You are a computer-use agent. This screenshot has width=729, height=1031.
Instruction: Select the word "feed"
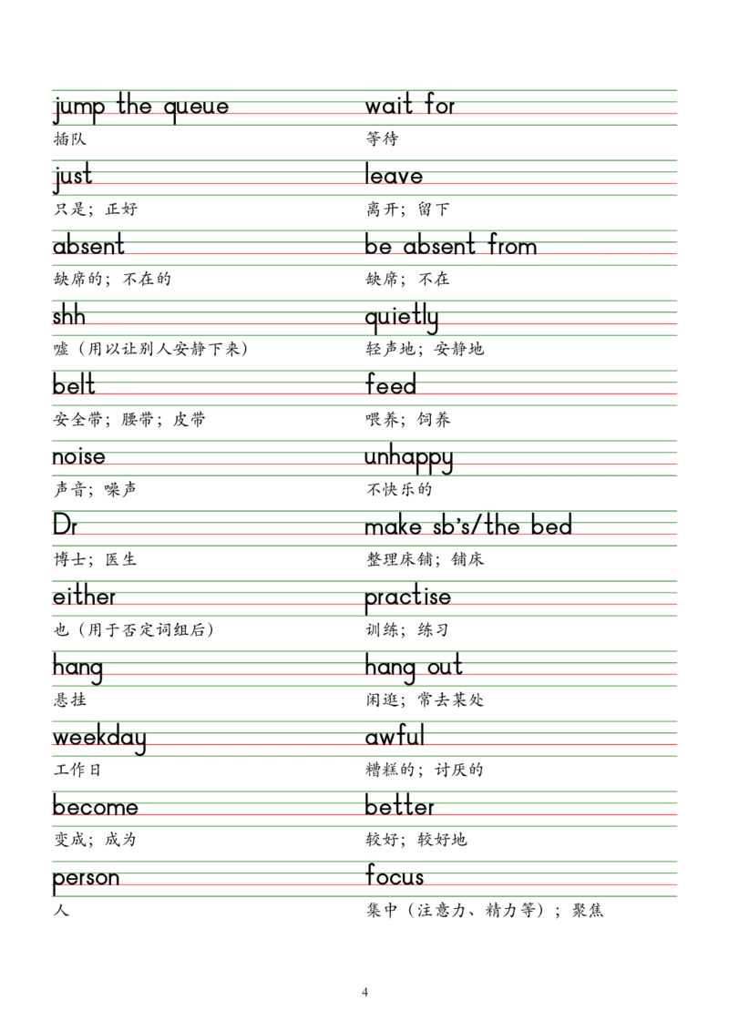[x=391, y=387]
